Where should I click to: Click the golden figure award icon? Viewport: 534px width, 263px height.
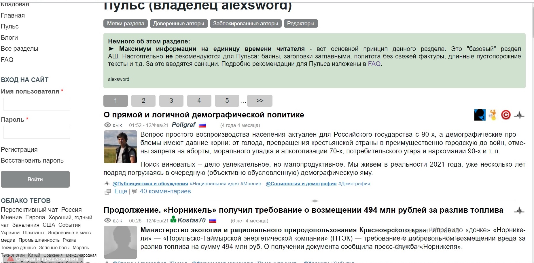(x=493, y=115)
